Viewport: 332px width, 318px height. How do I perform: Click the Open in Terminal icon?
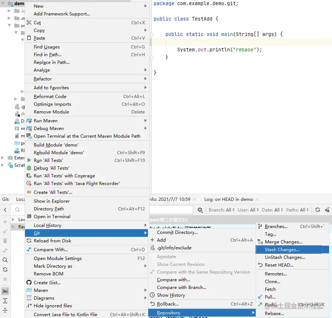(29, 216)
